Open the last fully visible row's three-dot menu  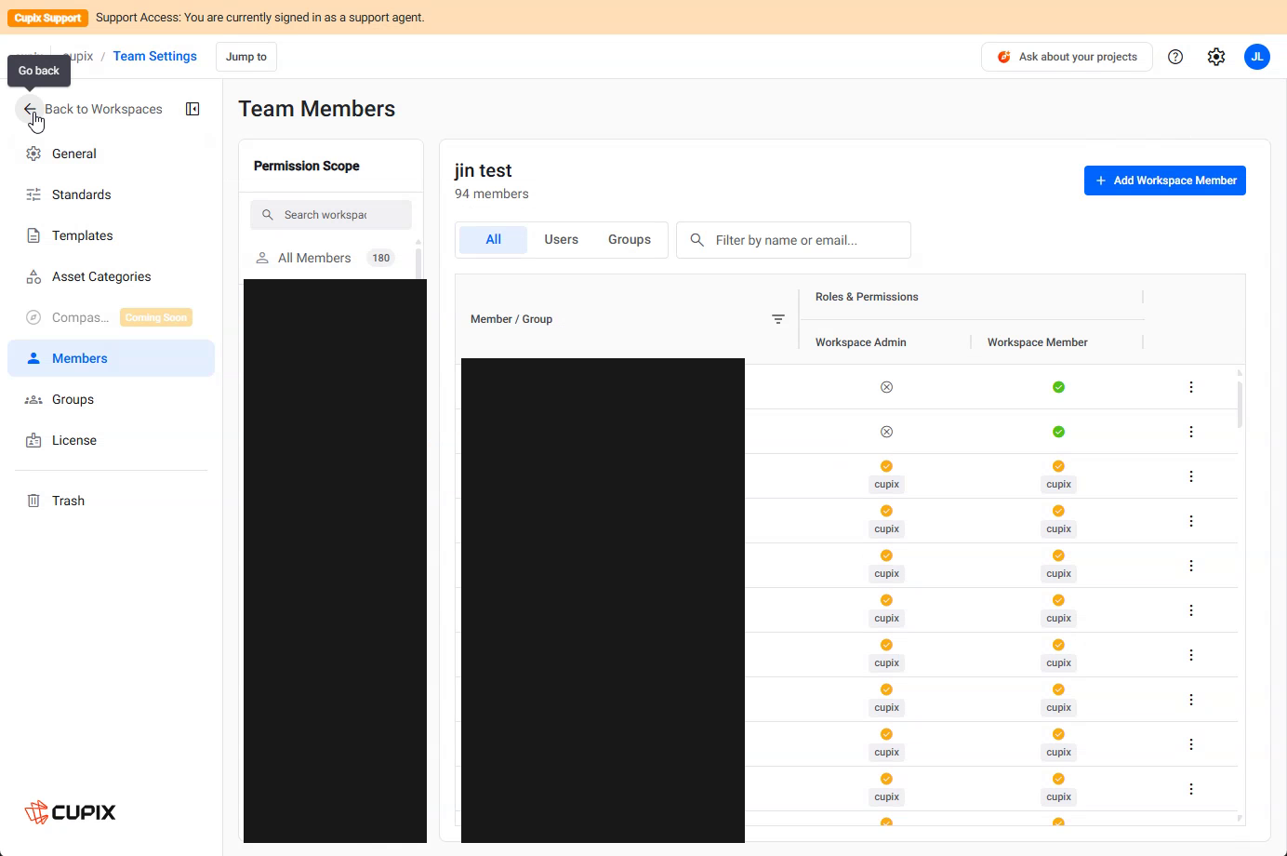click(1191, 789)
